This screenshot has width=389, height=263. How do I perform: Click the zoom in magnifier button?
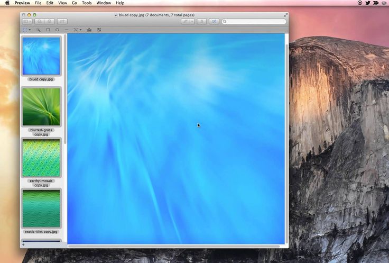[50, 22]
